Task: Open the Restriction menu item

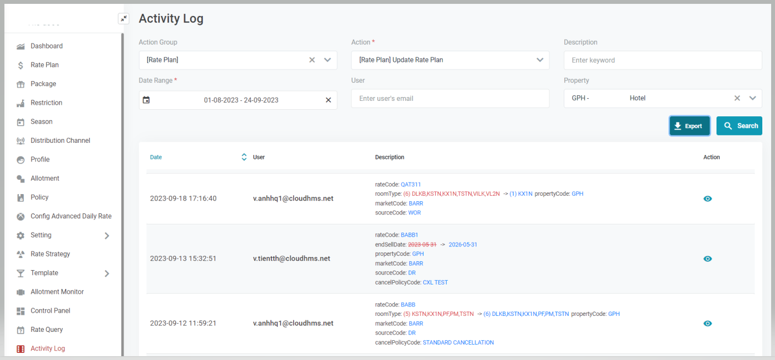Action: [x=46, y=103]
